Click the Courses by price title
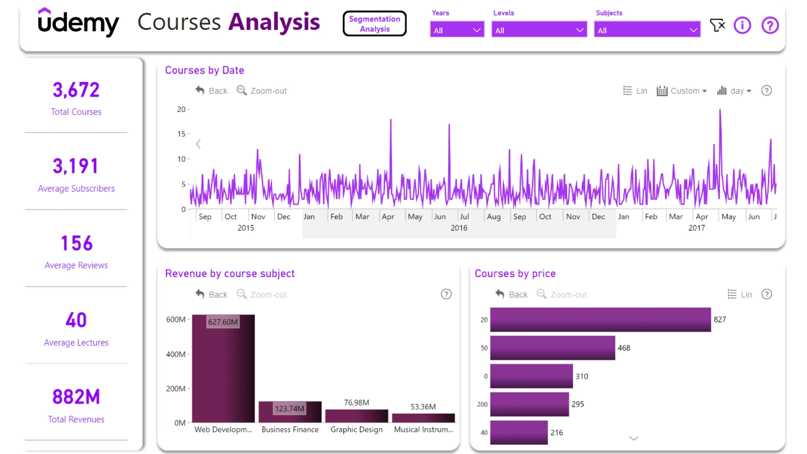Viewport: 807px width, 454px height. [515, 274]
